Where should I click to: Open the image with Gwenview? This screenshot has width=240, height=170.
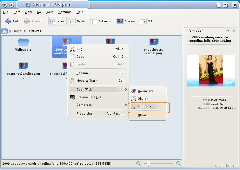pyautogui.click(x=148, y=91)
